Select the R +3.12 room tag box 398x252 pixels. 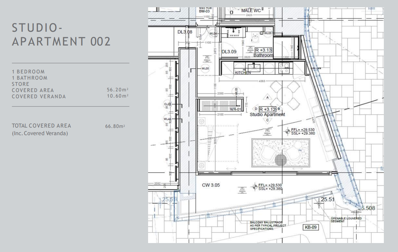pos(268,109)
